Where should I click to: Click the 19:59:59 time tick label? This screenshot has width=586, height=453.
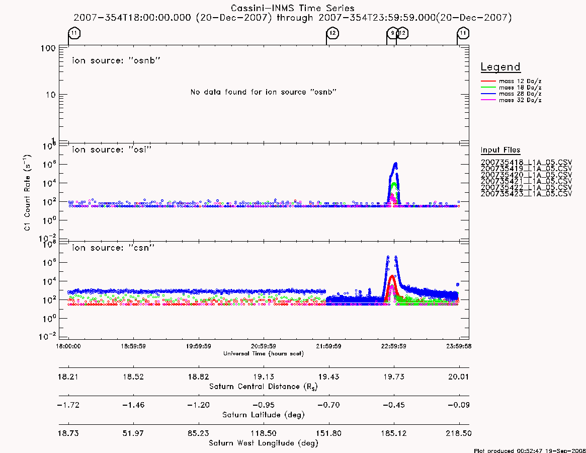click(x=199, y=346)
